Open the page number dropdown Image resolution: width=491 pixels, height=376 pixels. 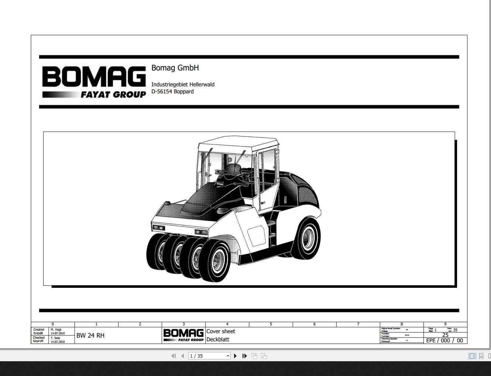[228, 356]
